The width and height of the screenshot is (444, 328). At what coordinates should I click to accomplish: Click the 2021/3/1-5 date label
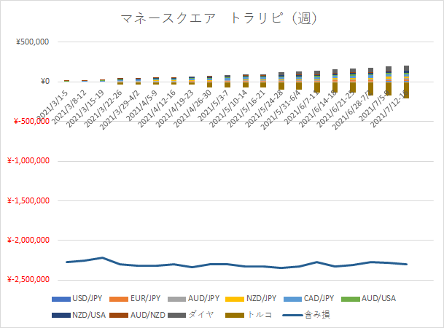tap(52, 105)
